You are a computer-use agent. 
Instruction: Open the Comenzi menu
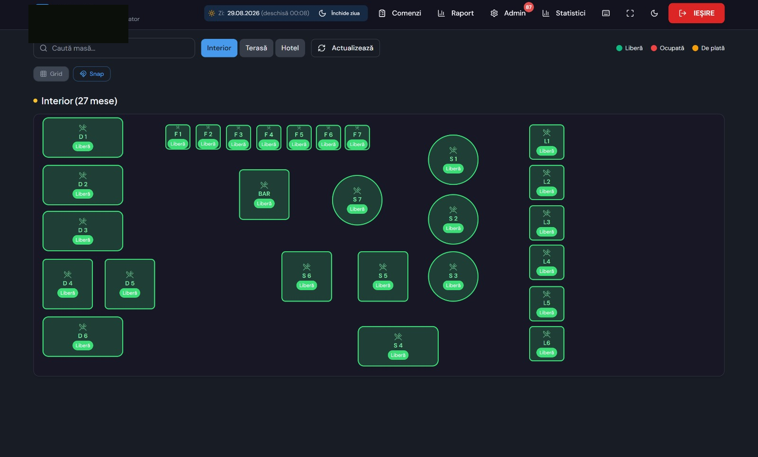(x=400, y=13)
